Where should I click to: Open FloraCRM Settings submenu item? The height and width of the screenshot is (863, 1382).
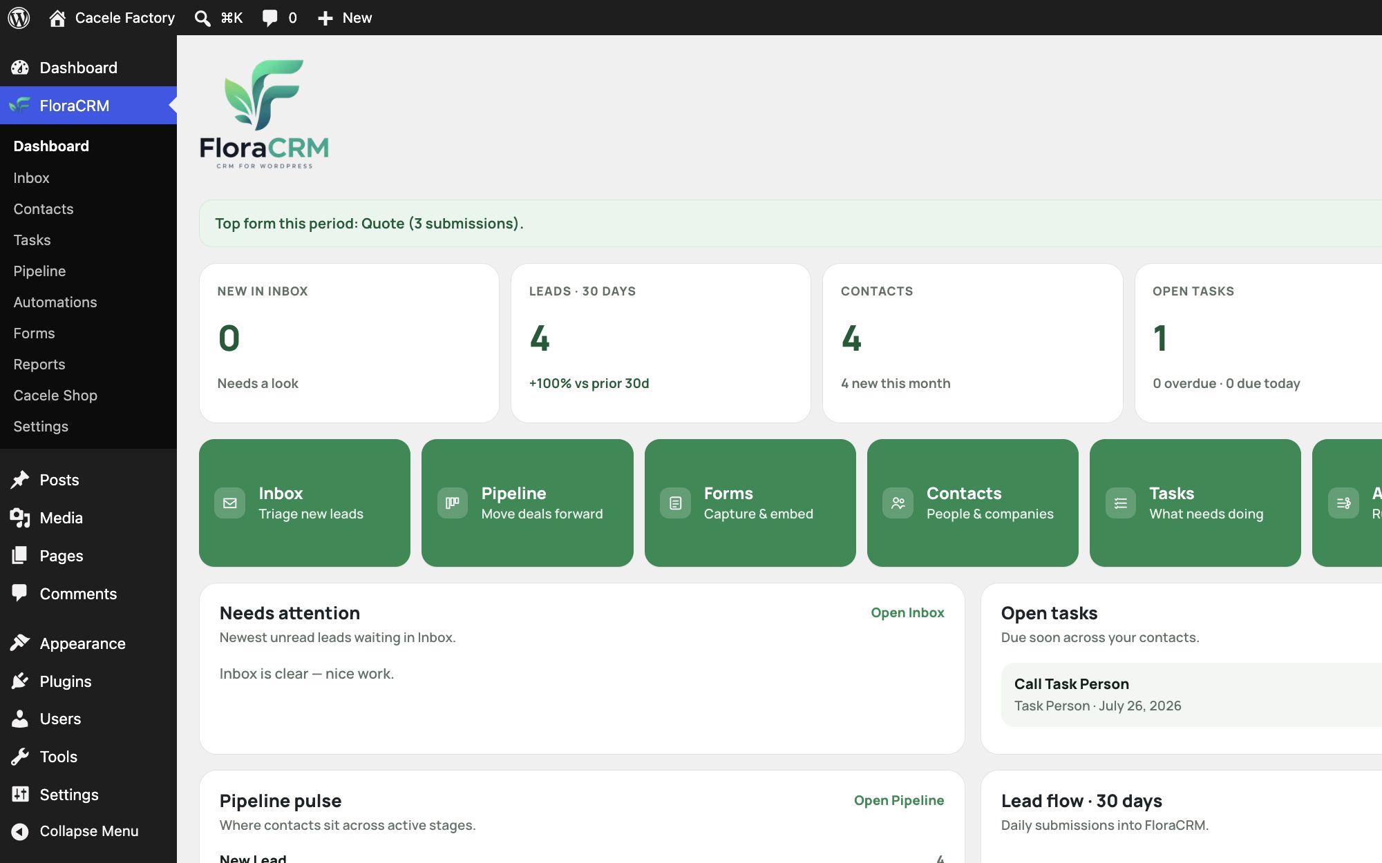(x=41, y=426)
